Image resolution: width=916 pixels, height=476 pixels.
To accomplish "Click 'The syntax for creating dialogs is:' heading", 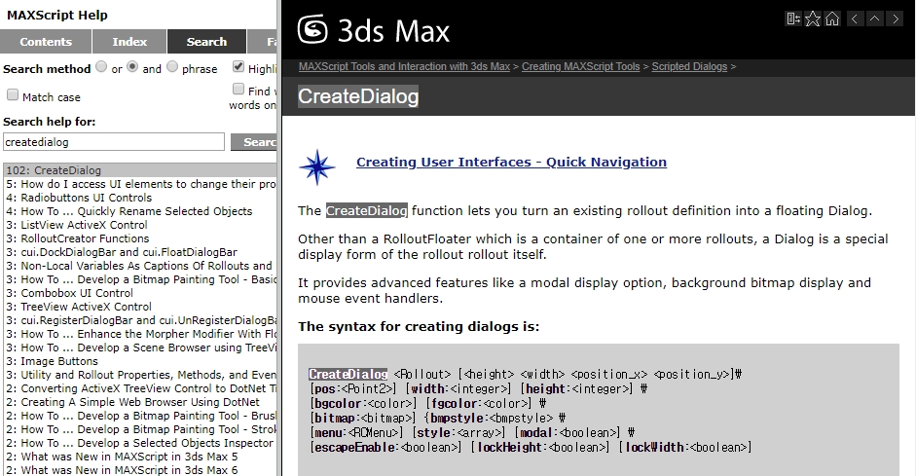I will [x=419, y=326].
